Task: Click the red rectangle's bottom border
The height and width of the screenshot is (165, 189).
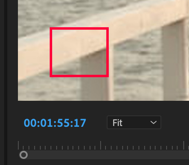Action: coord(79,76)
